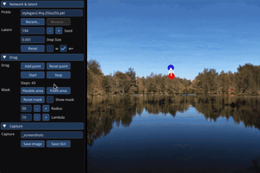Click the Pickle filename input field

click(52, 13)
